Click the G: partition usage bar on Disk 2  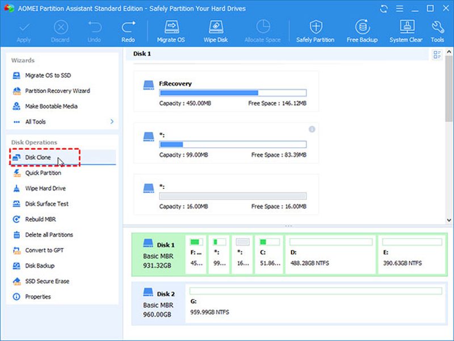316,291
